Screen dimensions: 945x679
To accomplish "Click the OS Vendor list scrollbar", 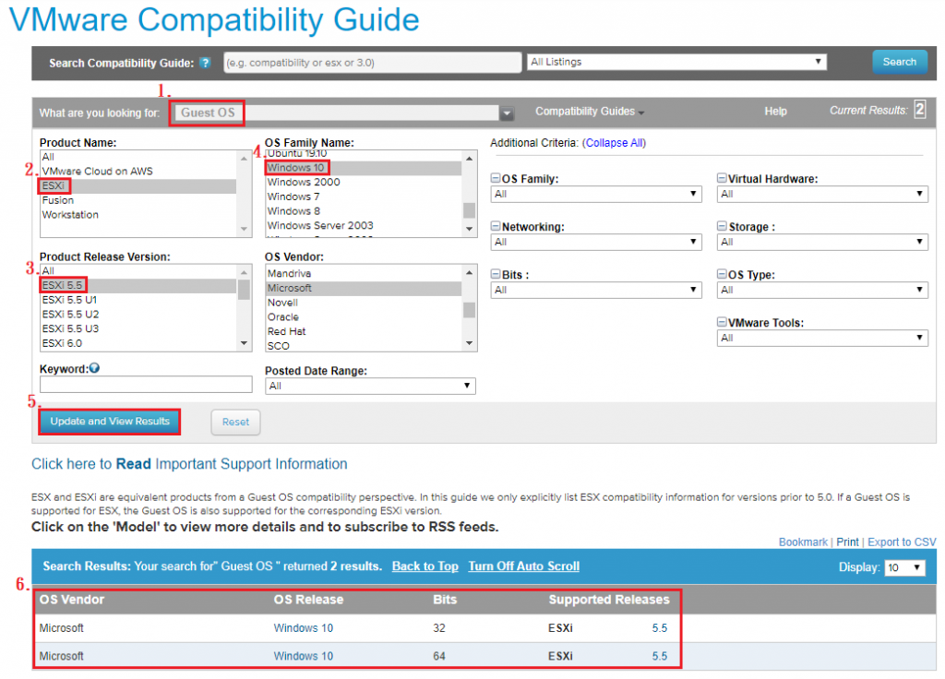I will 470,308.
